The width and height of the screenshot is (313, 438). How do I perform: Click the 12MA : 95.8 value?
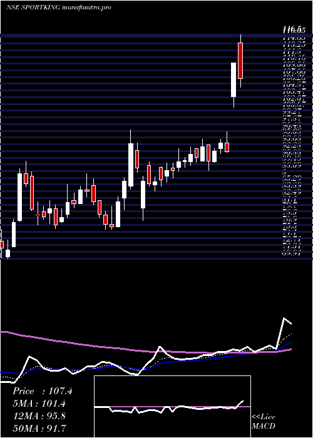[39, 416]
